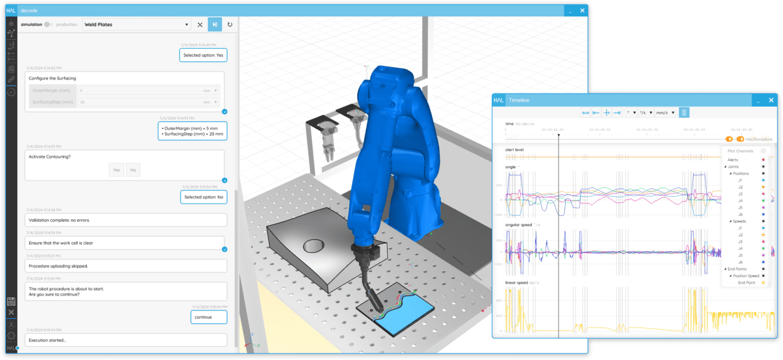The width and height of the screenshot is (783, 360).
Task: Click the play/pause procedure button
Action: tap(215, 25)
